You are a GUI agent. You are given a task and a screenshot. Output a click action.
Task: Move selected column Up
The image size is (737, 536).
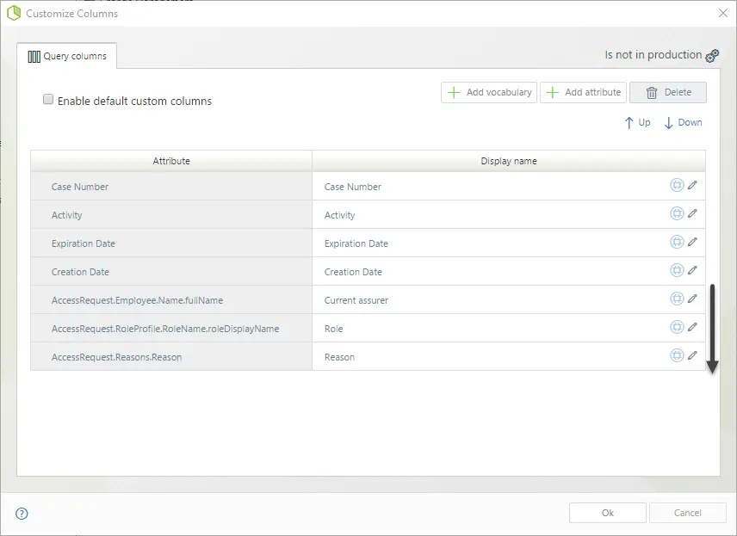(637, 123)
